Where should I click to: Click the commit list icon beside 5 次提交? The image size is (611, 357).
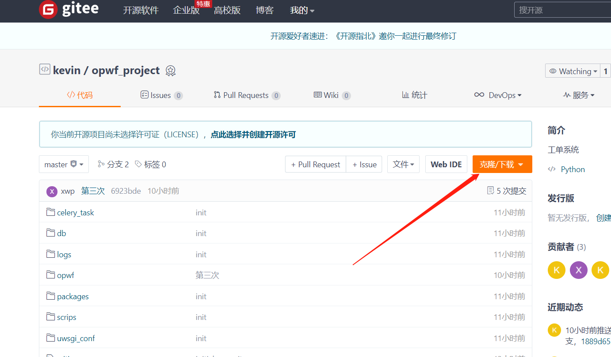tap(490, 191)
